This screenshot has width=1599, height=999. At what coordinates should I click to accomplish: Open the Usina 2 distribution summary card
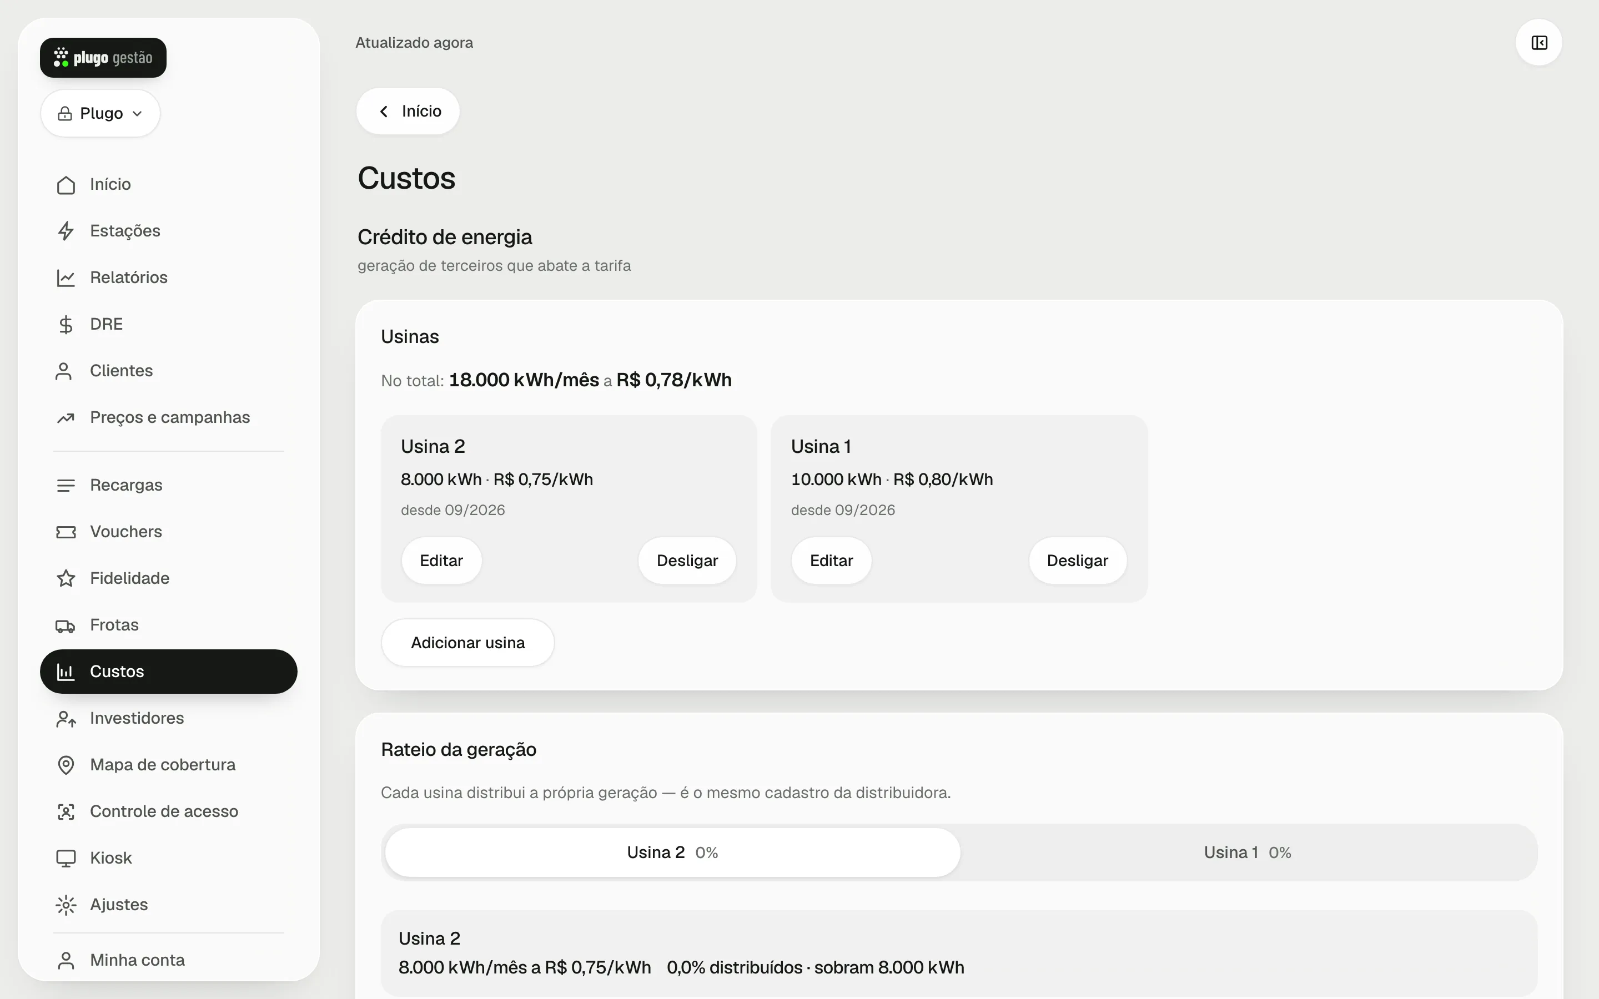[959, 953]
